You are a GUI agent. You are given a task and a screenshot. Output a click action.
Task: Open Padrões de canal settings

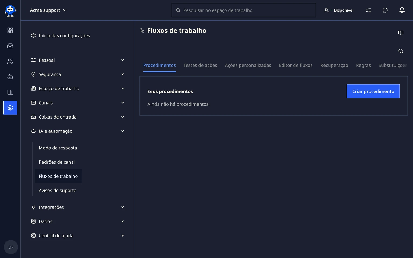point(57,162)
